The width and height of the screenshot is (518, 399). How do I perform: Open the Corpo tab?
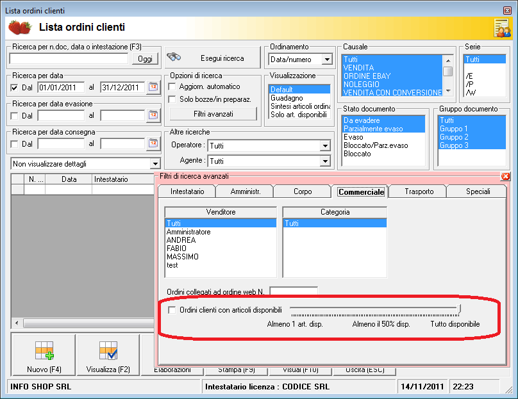(x=303, y=191)
